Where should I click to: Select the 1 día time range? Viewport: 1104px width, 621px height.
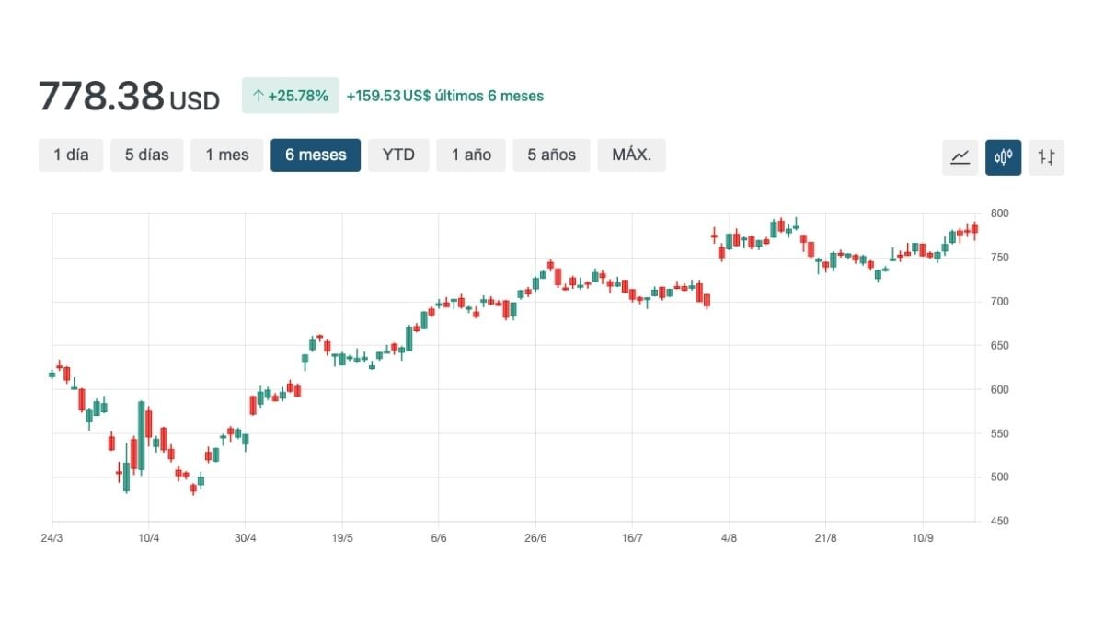71,155
